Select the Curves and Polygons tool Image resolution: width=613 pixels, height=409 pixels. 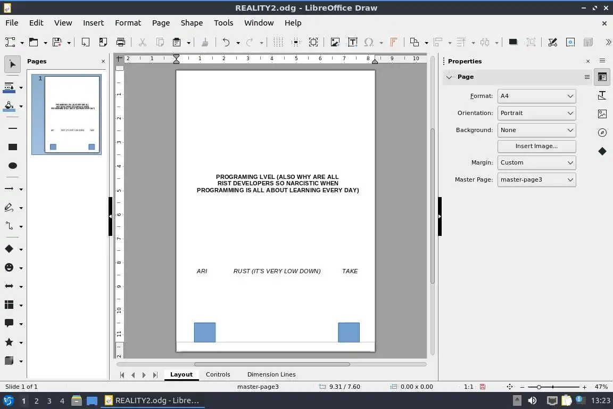pyautogui.click(x=9, y=208)
